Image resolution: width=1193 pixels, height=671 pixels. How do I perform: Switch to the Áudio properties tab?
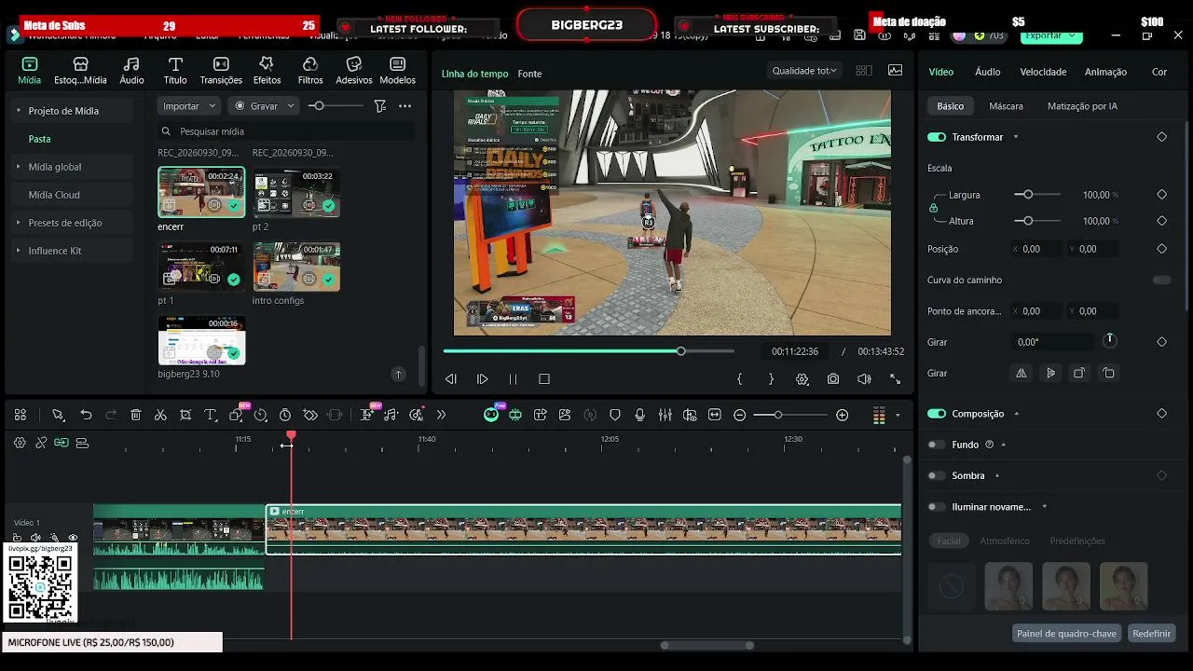(x=987, y=72)
